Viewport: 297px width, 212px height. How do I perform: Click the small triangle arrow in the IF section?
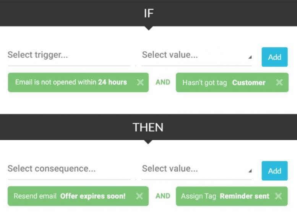(x=250, y=57)
